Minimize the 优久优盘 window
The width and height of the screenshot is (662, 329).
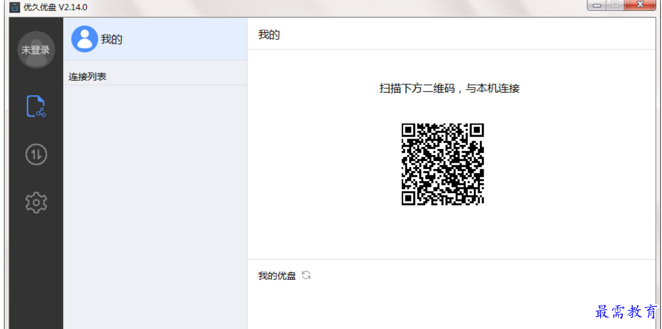596,5
